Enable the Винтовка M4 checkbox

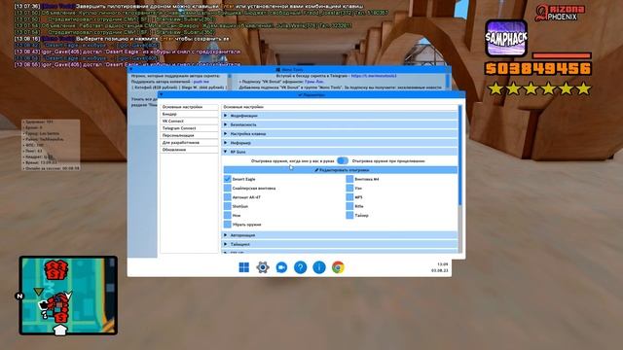(x=349, y=179)
